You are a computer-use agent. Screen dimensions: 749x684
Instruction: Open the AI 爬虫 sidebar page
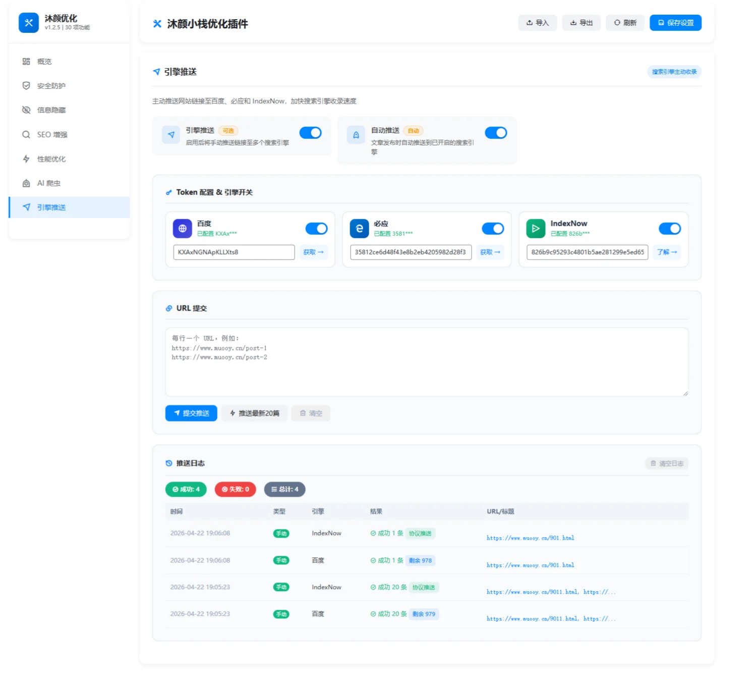coord(48,183)
